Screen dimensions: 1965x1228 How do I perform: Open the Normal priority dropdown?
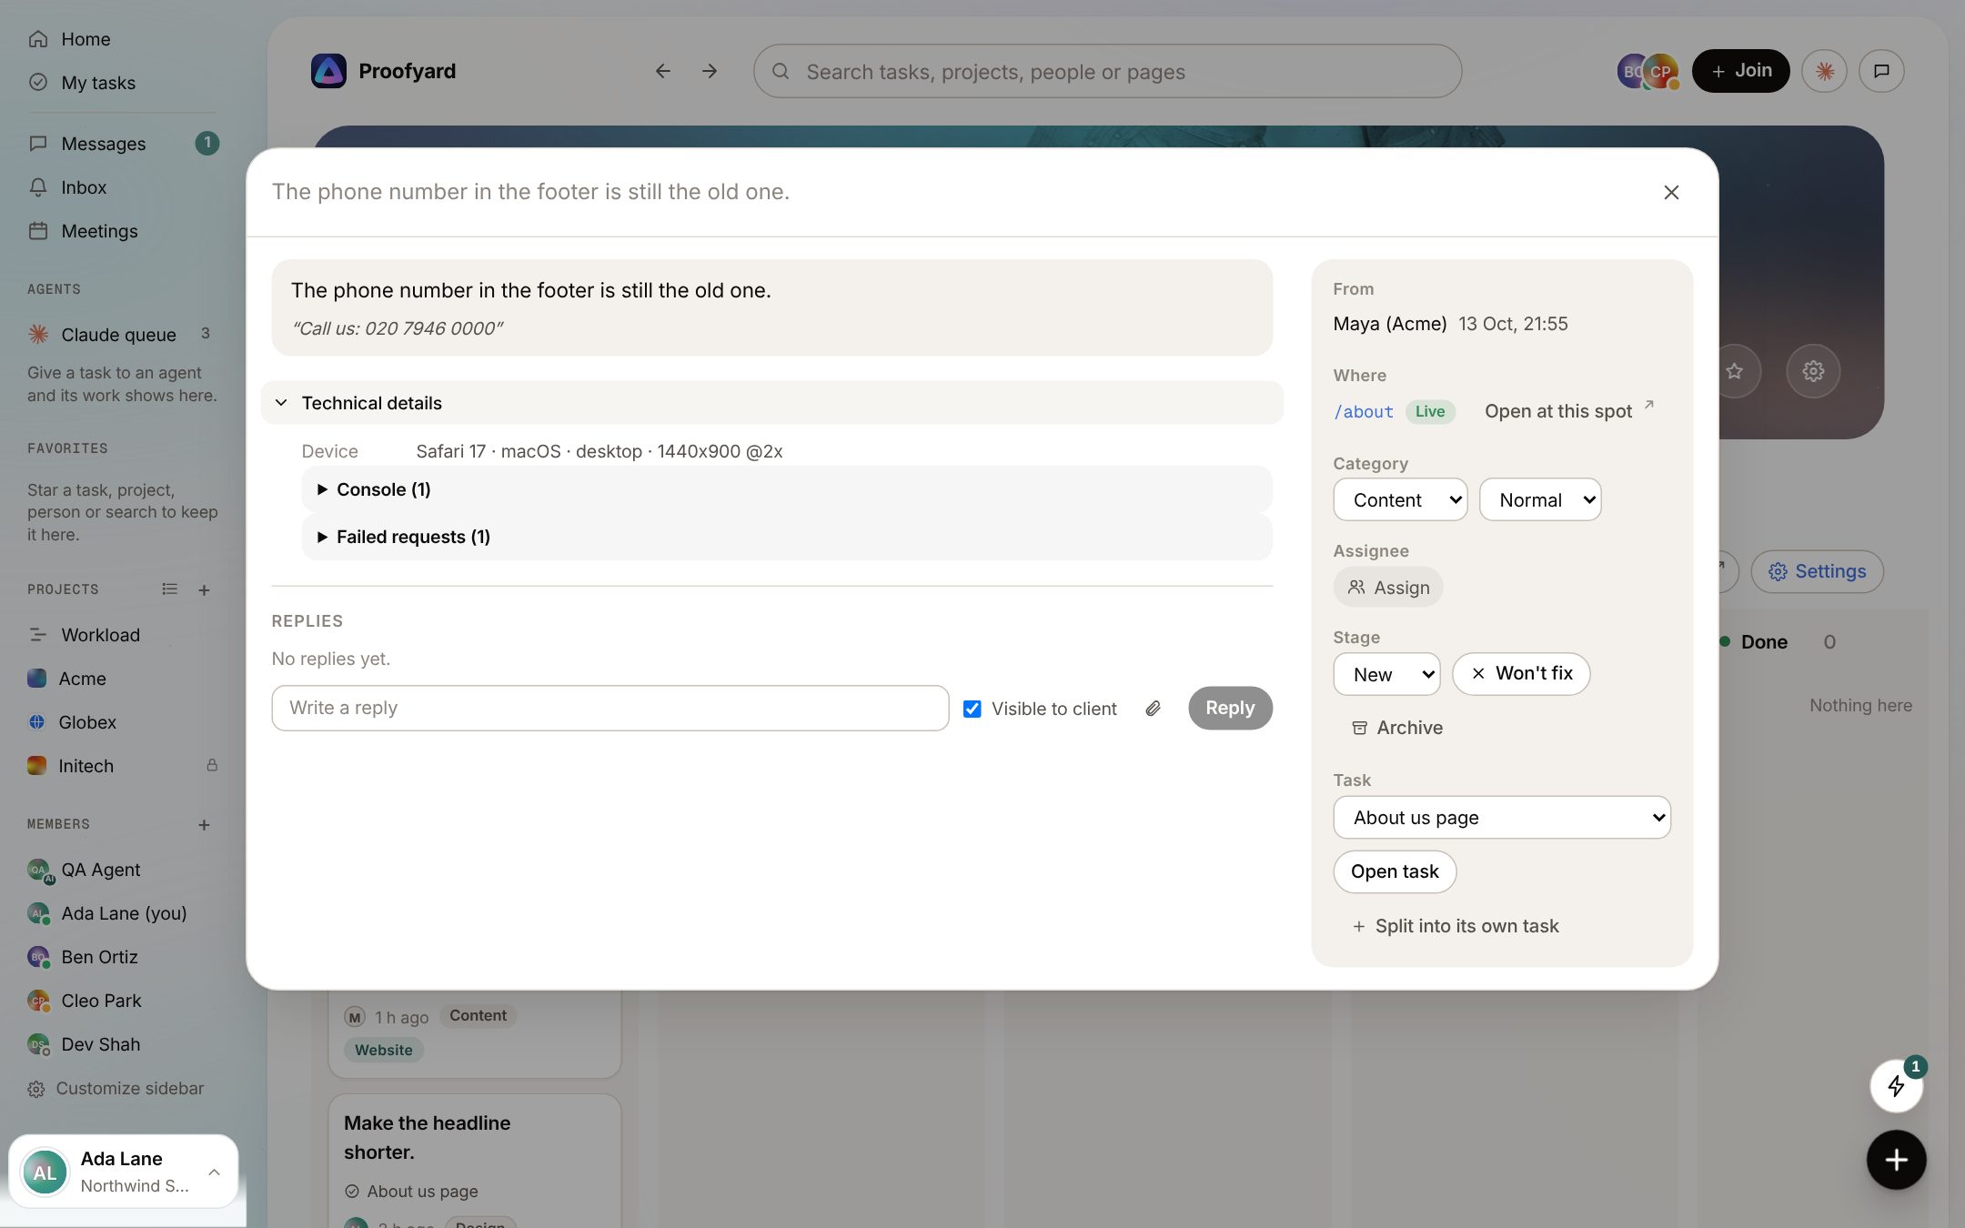[x=1540, y=500]
